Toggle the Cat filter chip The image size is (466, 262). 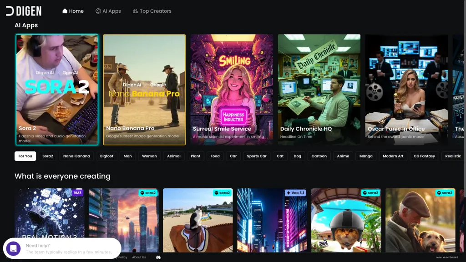pos(280,156)
